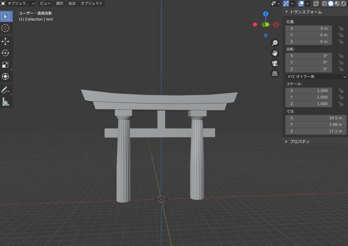
Task: Toggle viewport overlays display button
Action: click(x=301, y=3)
